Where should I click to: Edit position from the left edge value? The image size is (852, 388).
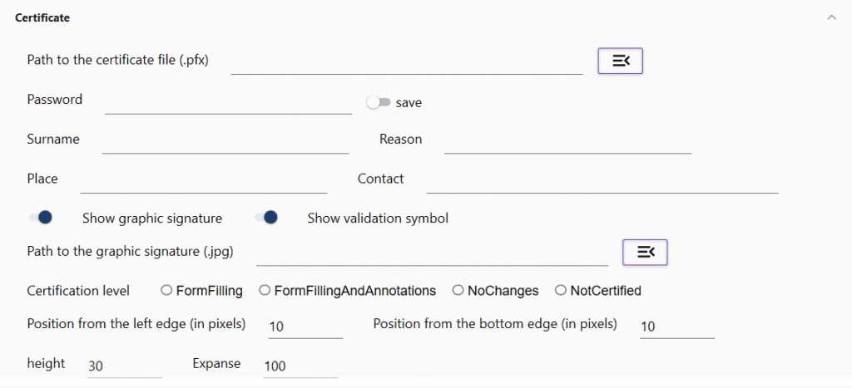click(305, 327)
